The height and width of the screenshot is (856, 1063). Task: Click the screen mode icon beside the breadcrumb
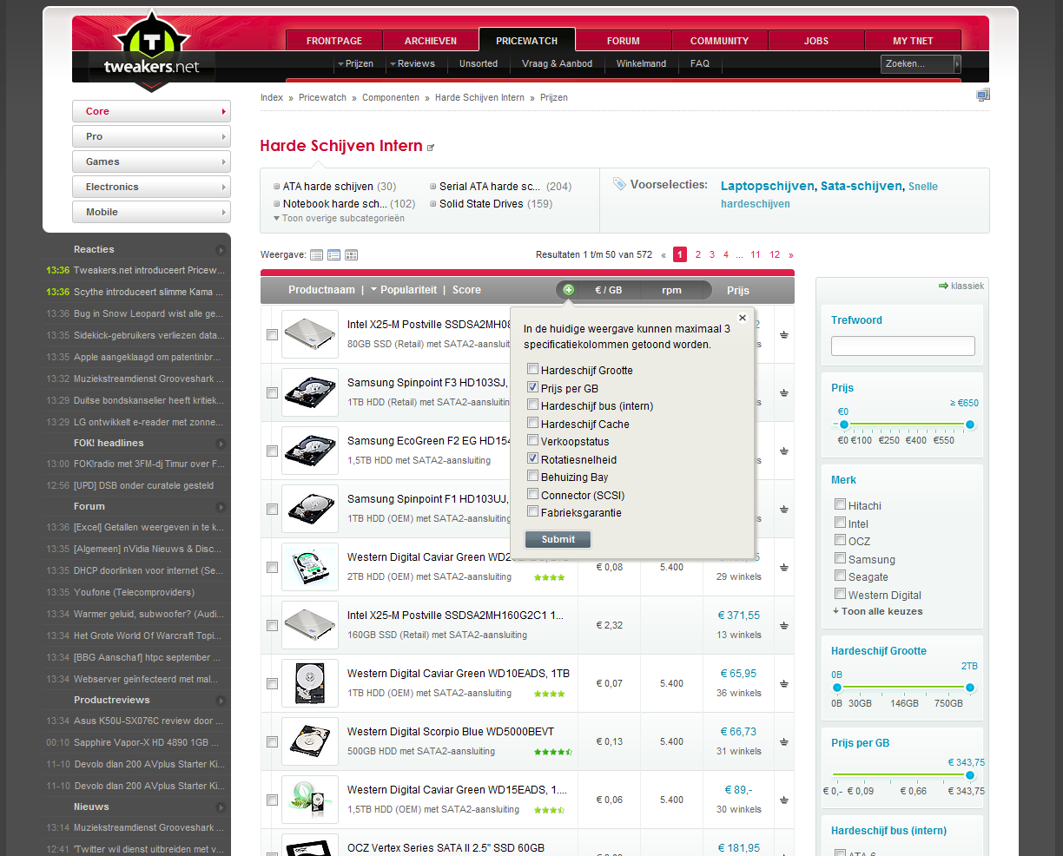(983, 95)
